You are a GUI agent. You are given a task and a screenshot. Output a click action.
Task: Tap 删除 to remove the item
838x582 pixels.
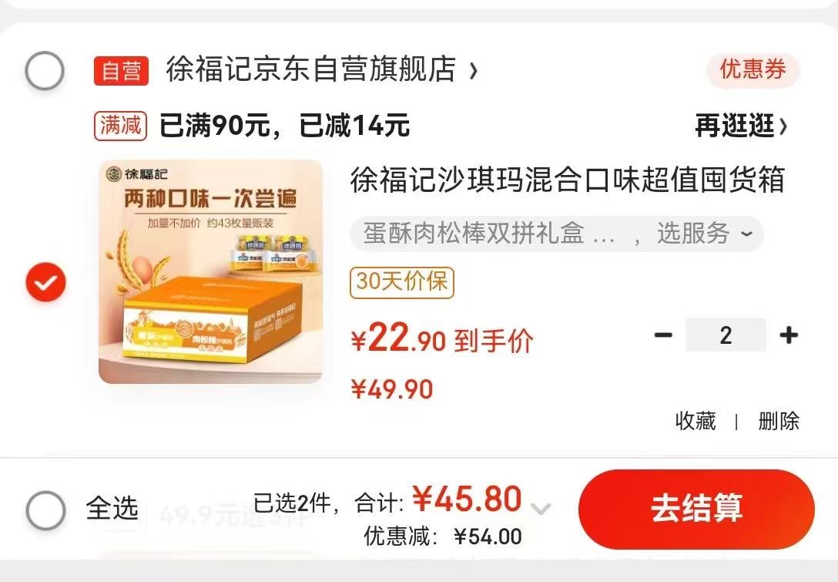(x=779, y=421)
